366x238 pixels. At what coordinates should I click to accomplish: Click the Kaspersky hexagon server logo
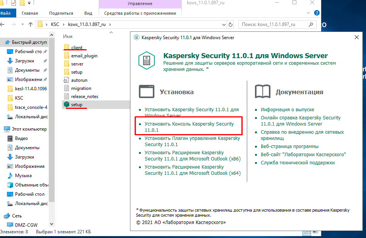[x=147, y=60]
